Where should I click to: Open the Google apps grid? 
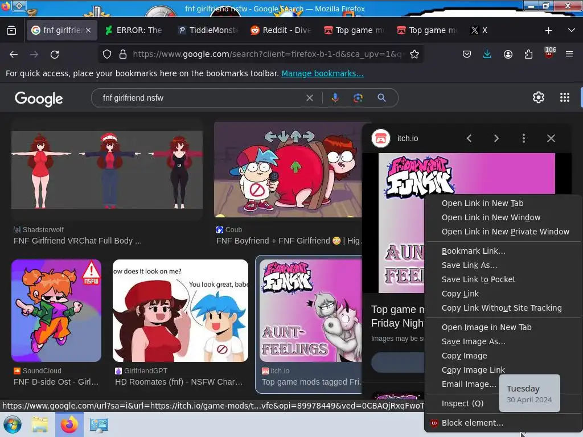pyautogui.click(x=565, y=97)
